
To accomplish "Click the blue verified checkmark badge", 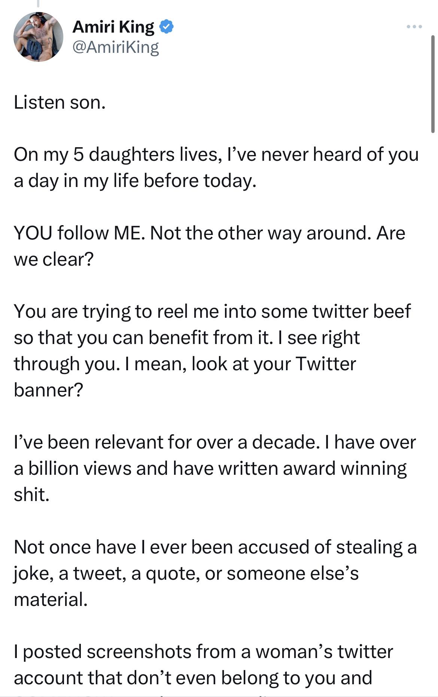I will (x=166, y=27).
